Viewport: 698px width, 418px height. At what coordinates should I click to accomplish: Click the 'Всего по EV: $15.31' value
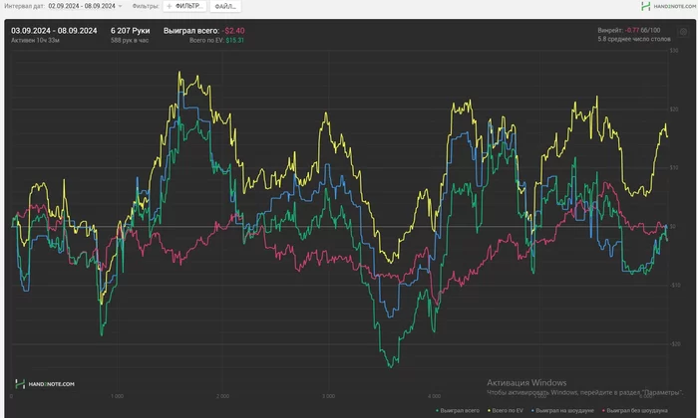point(216,40)
